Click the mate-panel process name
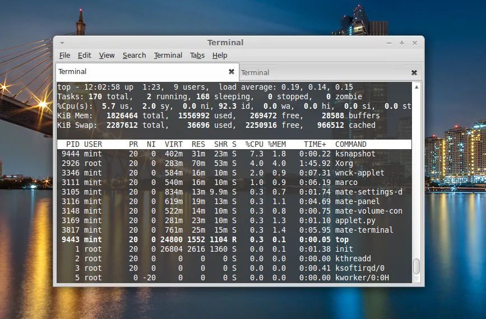 pos(358,201)
